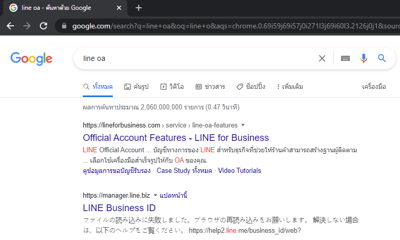
Task: Open the on-screen keyboard input tool
Action: 345,58
